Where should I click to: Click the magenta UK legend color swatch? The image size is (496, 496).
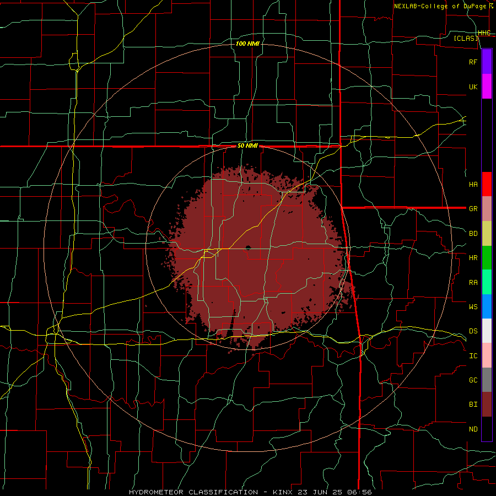[x=487, y=87]
